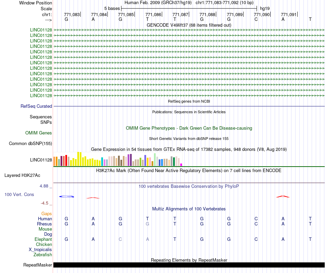
Task: Open 'Publications: Sequences in Scientific Articles' title
Action: point(189,112)
